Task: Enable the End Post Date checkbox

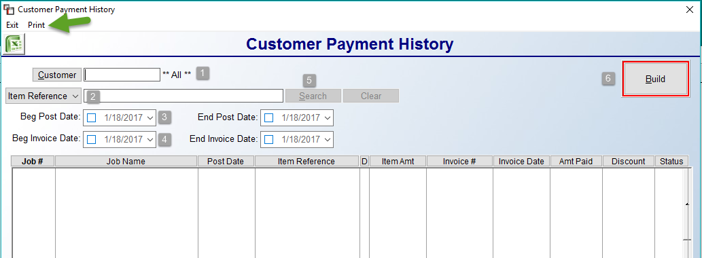Action: tap(268, 118)
